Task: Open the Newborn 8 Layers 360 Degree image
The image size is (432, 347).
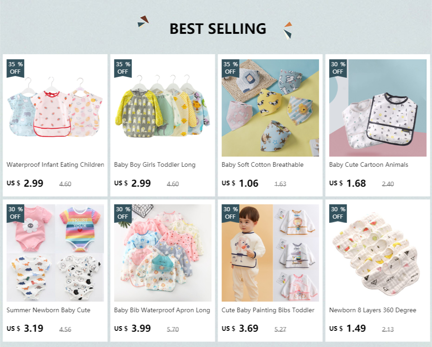Action: (378, 253)
